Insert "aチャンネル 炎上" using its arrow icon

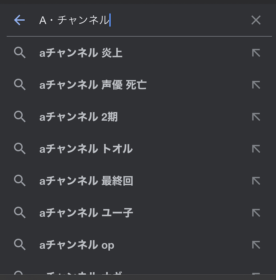[256, 53]
